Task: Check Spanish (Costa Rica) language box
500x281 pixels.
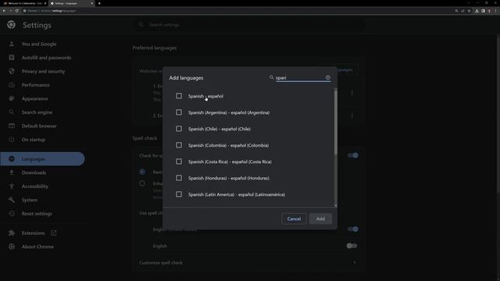Action: coord(179,162)
